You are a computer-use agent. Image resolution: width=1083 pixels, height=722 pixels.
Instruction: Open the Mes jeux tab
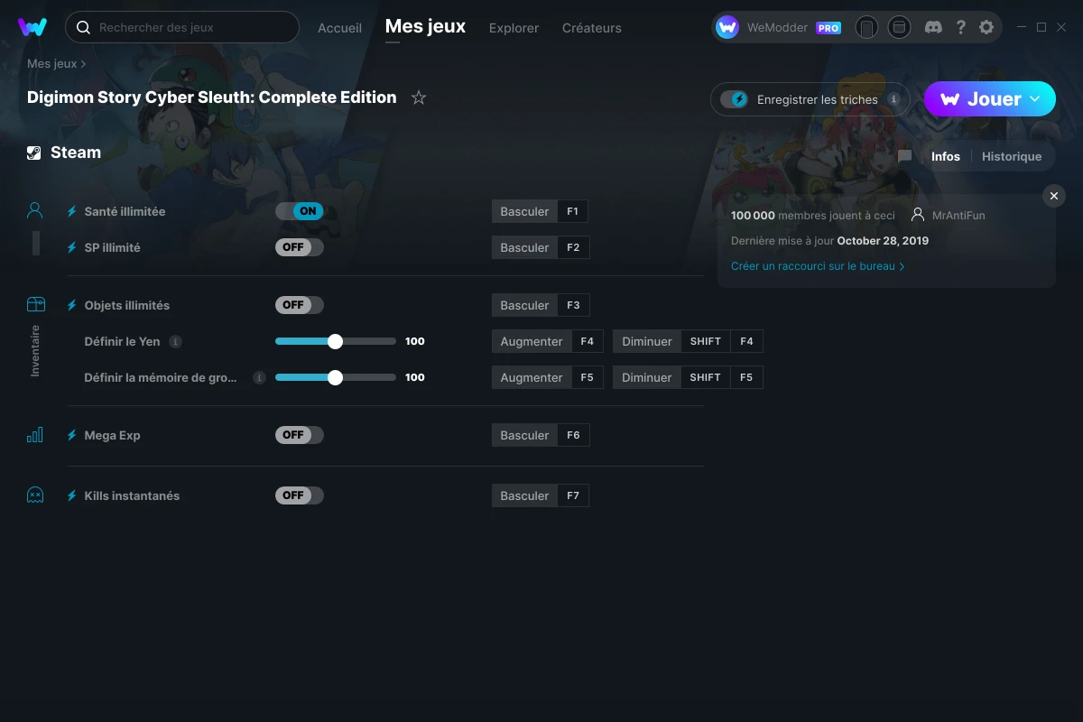point(425,27)
